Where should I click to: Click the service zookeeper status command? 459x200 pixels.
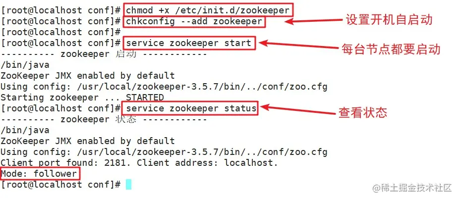tap(192, 108)
